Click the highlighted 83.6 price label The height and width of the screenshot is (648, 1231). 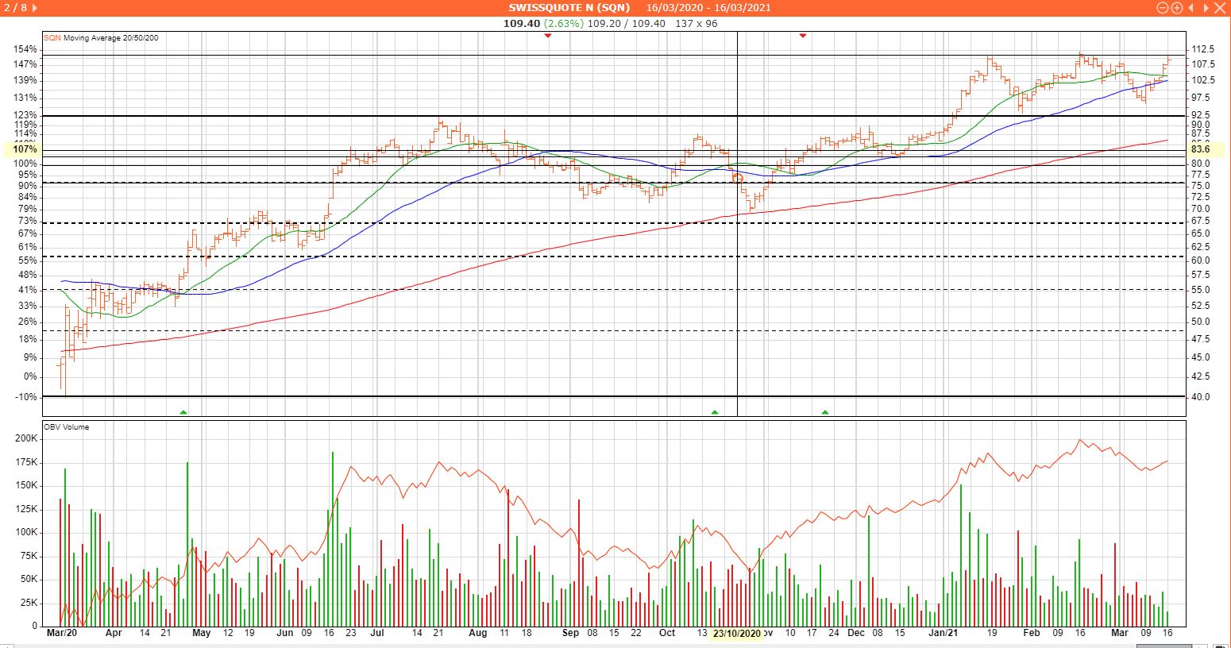1200,149
